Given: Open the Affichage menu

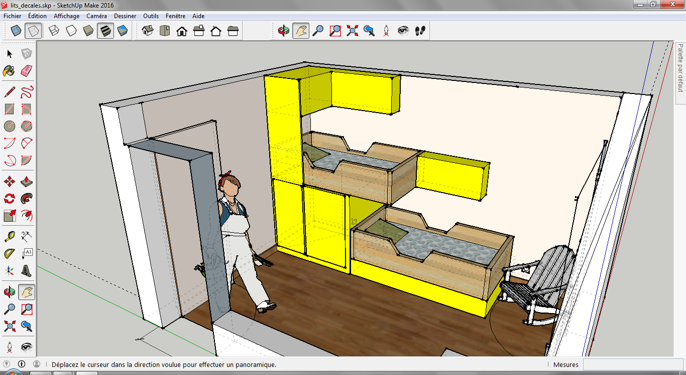Looking at the screenshot, I should click(x=66, y=16).
